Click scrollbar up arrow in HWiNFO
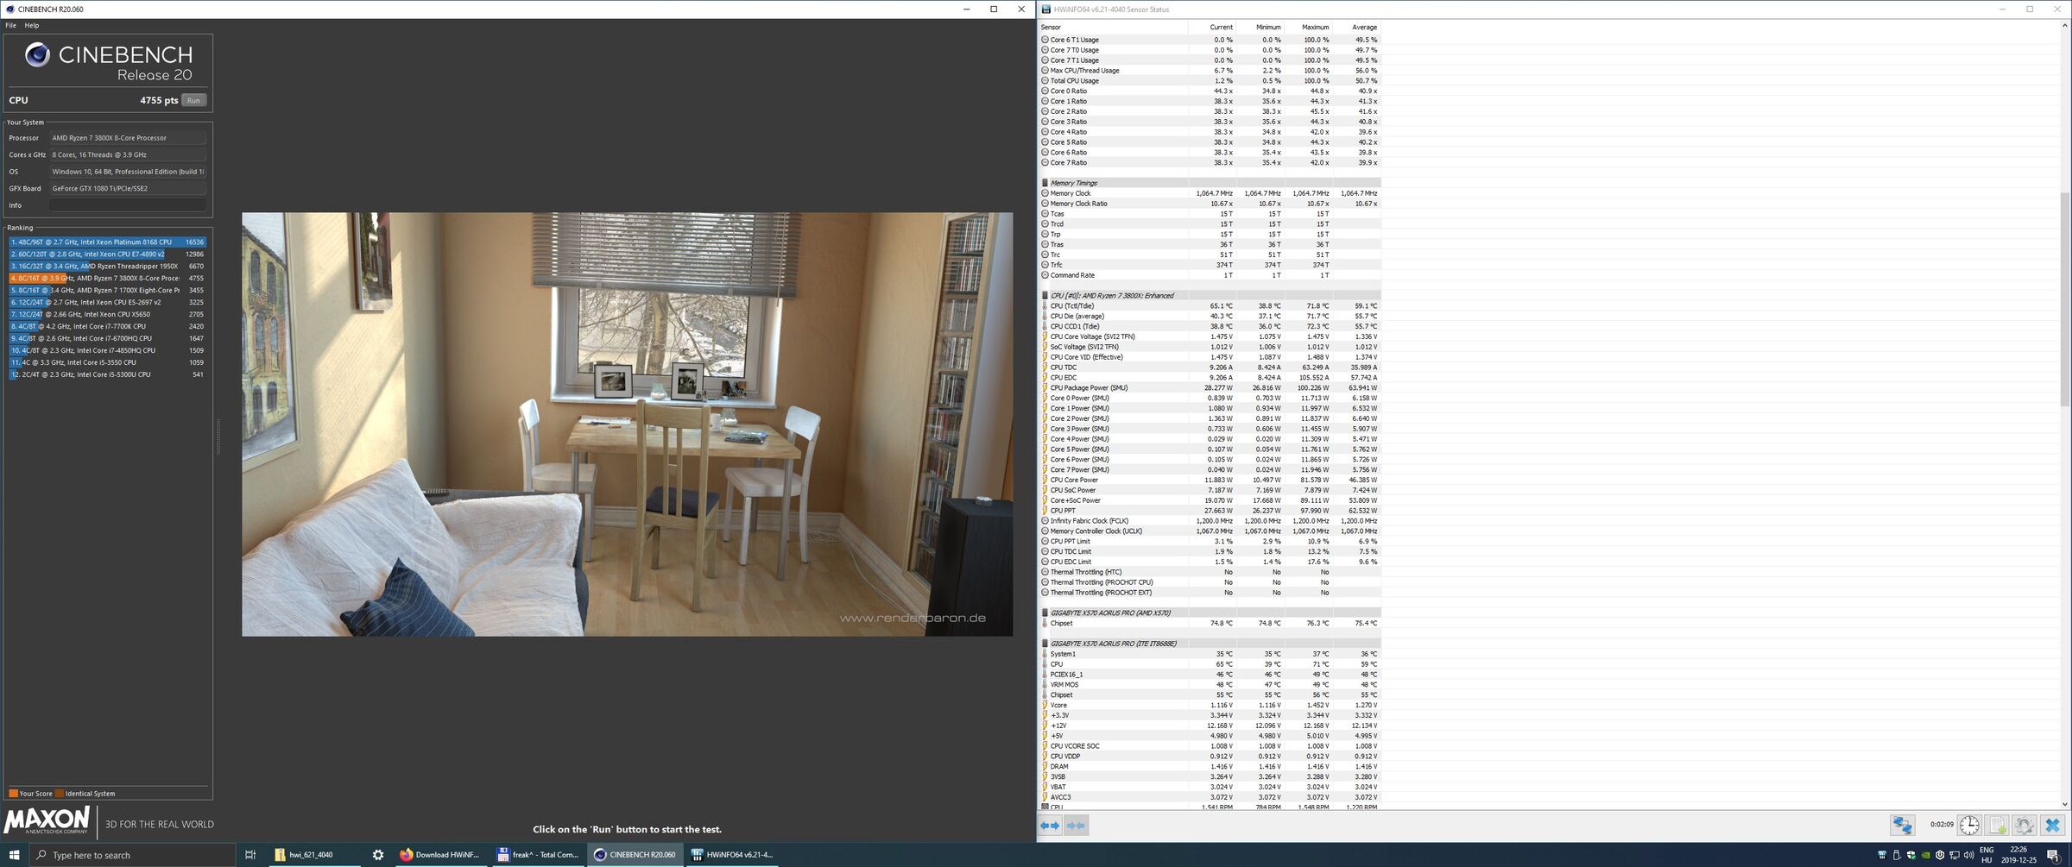 [x=2065, y=26]
